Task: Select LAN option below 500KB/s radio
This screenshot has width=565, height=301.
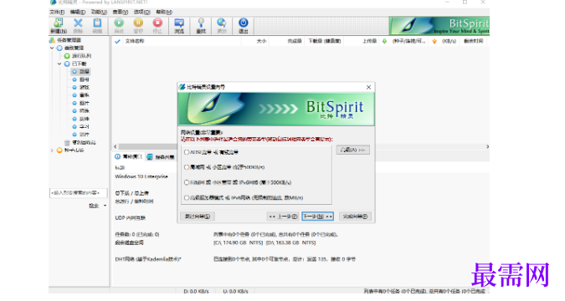Action: pyautogui.click(x=187, y=167)
